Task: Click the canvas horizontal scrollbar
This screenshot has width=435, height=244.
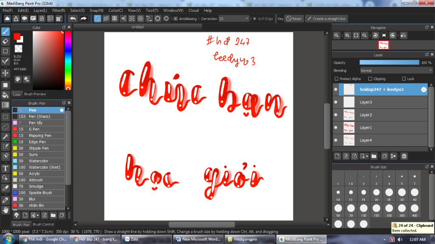Action: tap(202, 225)
